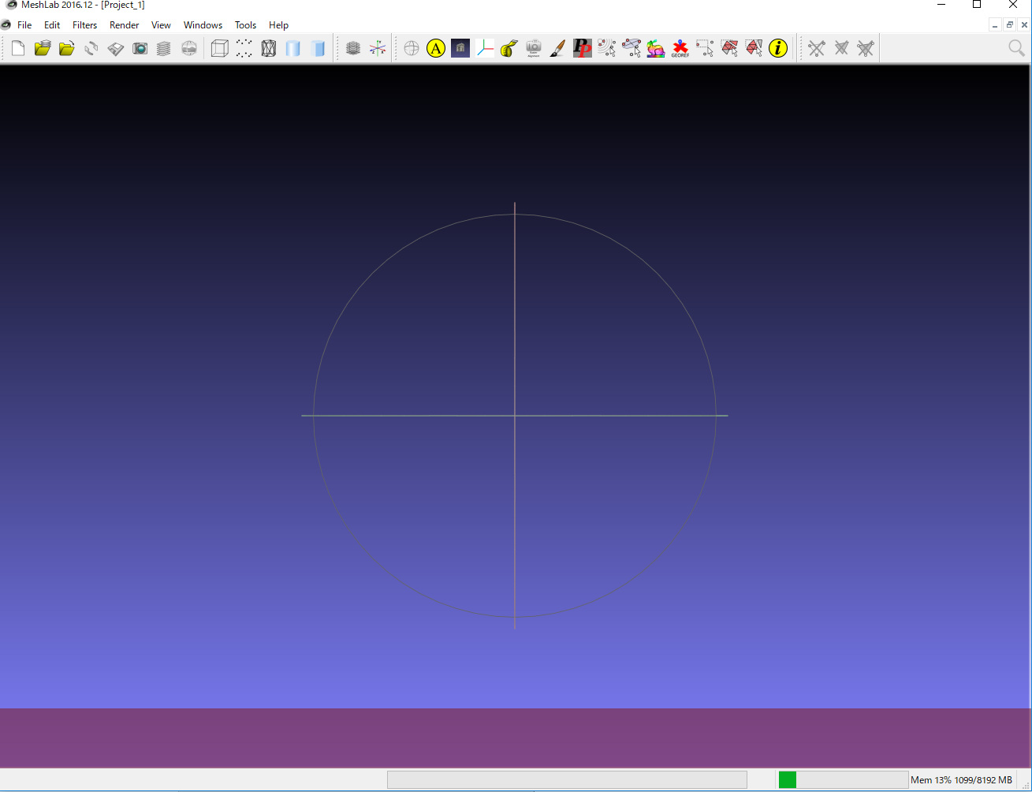The width and height of the screenshot is (1032, 792).
Task: Toggle bounding box display mode
Action: tap(220, 49)
